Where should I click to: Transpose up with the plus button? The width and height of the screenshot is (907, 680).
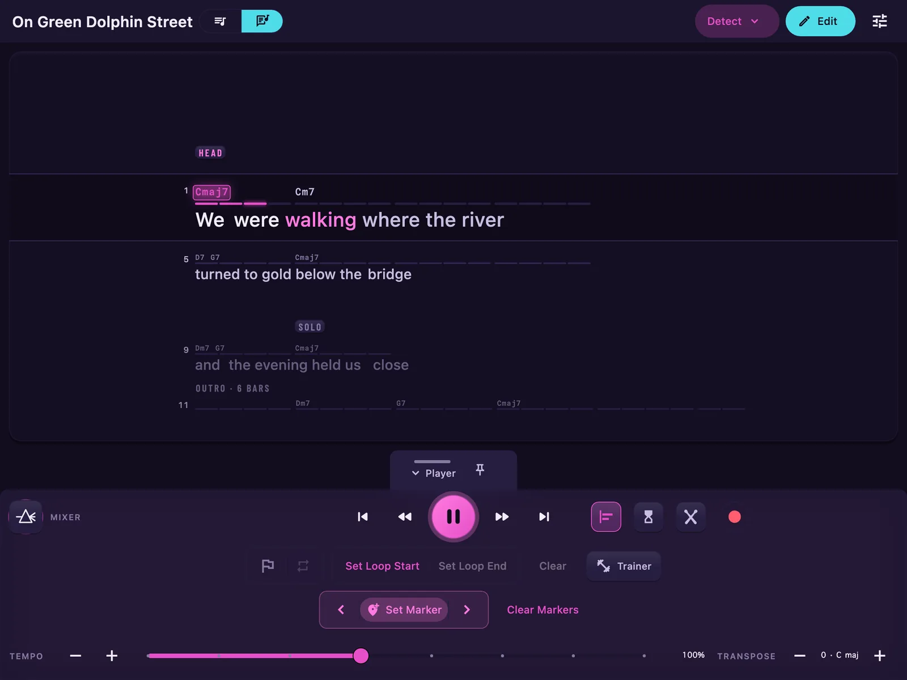(879, 656)
